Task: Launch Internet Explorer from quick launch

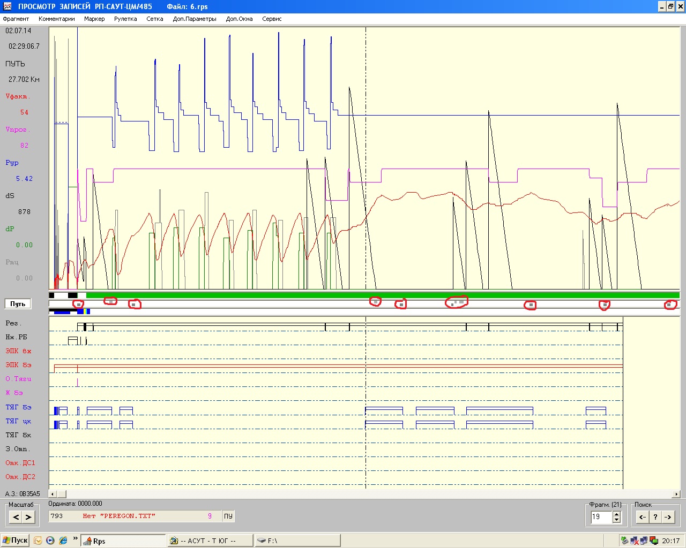Action: pyautogui.click(x=63, y=541)
